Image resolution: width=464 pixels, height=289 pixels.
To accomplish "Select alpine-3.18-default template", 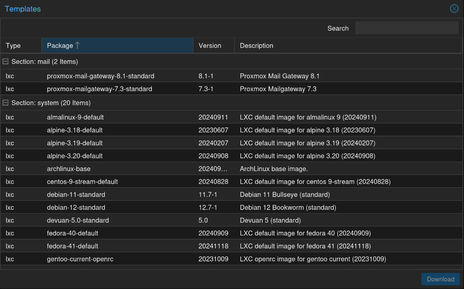I will pyautogui.click(x=75, y=130).
